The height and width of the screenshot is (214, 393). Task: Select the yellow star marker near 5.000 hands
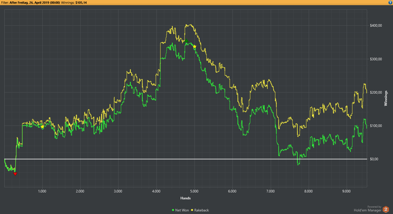[x=194, y=47]
